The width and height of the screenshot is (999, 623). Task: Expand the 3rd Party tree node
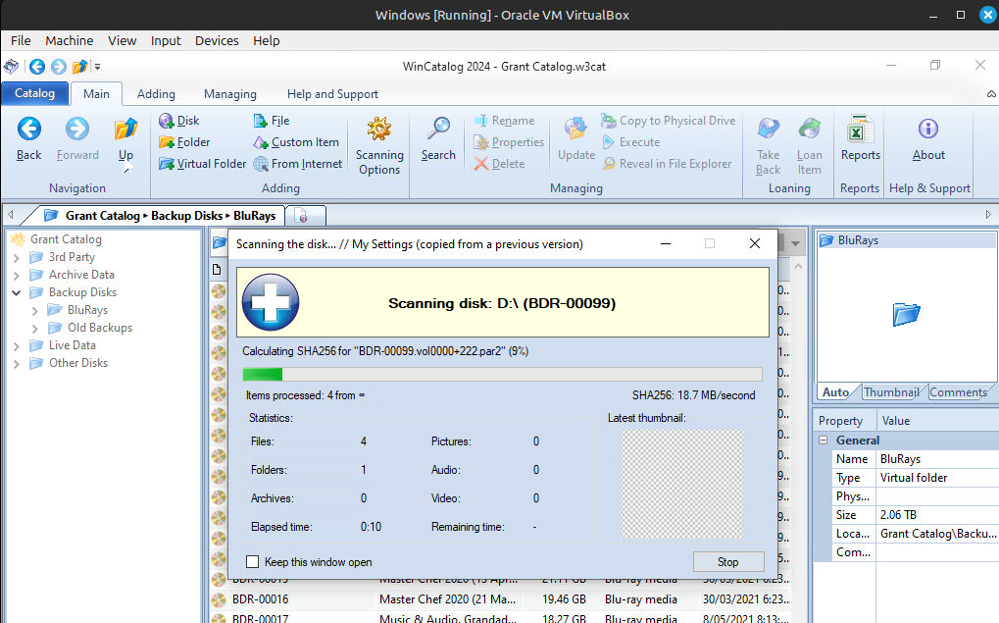17,258
